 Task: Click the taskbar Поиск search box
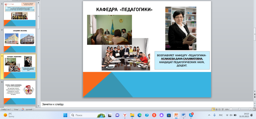coord(87,115)
